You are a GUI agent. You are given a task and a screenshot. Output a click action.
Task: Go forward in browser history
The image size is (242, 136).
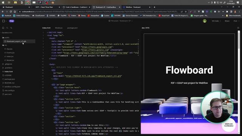[x=7, y=12]
